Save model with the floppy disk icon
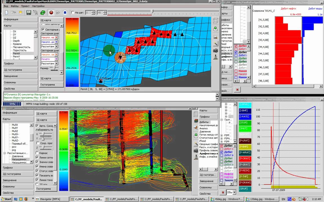This screenshot has width=324, height=202. [x=29, y=13]
